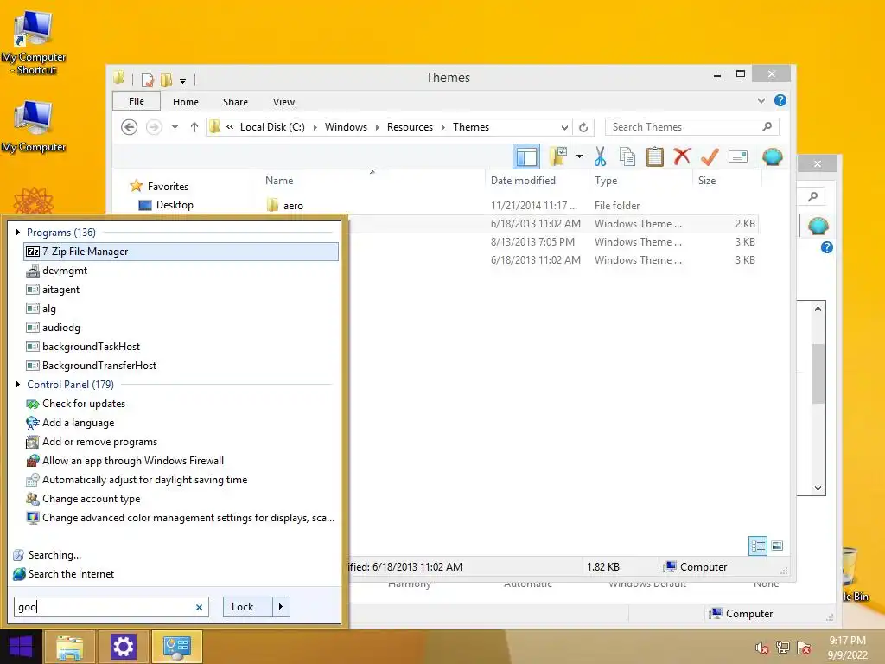Click the Paste clipboard icon in toolbar
This screenshot has height=664, width=885.
tap(655, 156)
